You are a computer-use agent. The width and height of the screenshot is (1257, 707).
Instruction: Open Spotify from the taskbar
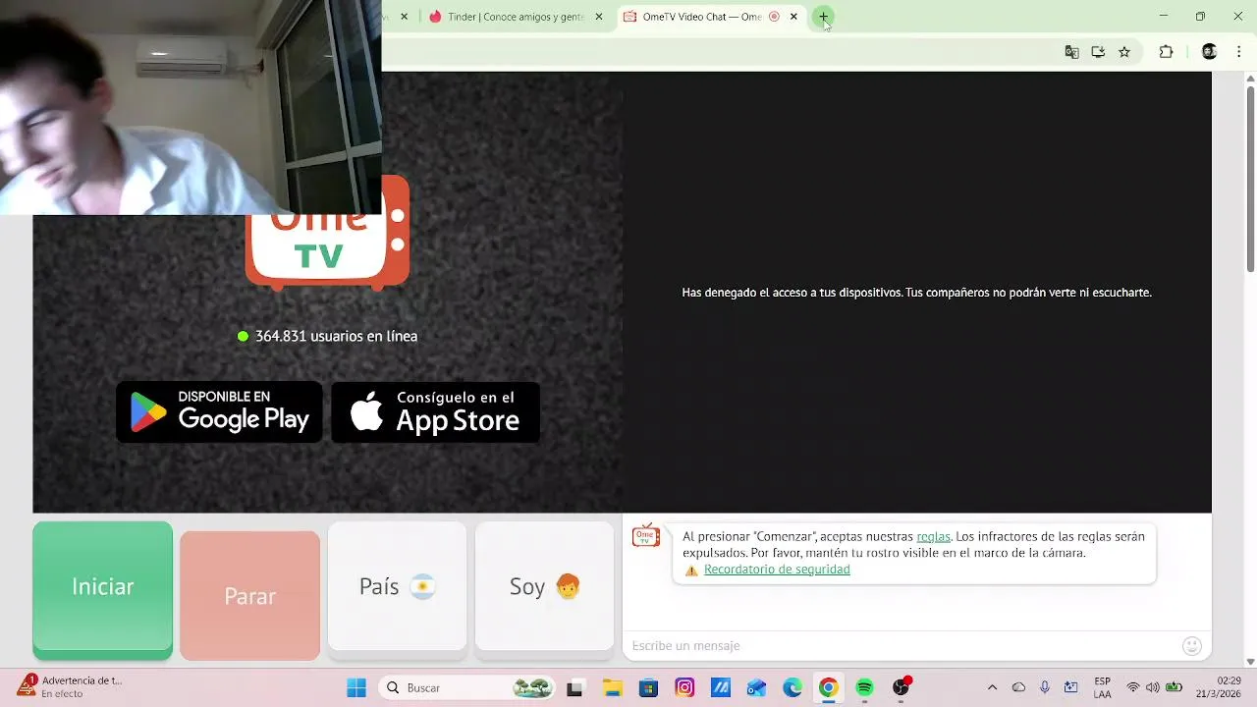[x=864, y=687]
